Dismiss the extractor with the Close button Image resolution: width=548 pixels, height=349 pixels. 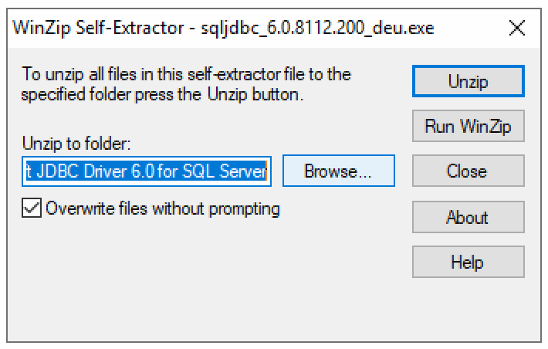click(468, 171)
